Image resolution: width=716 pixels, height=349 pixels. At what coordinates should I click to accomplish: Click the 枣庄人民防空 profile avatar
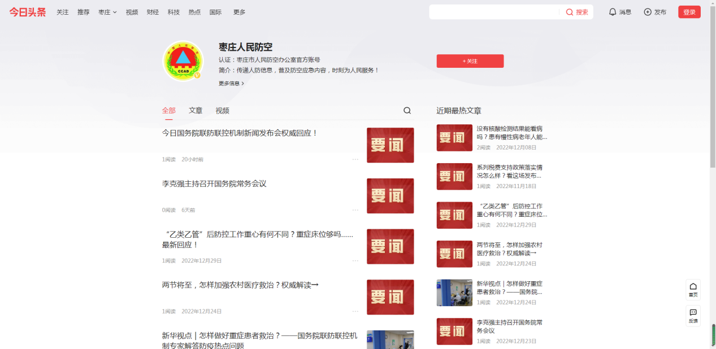(x=183, y=60)
